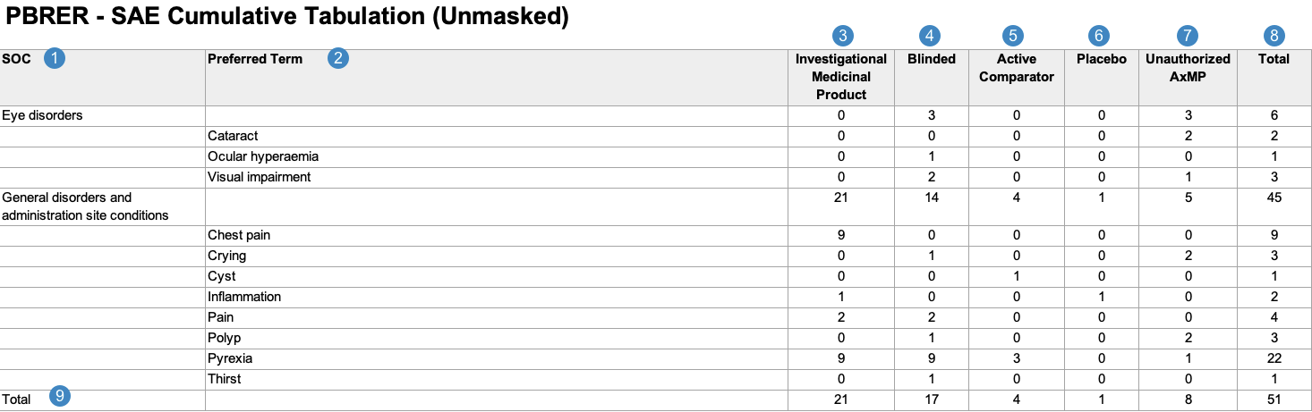Image resolution: width=1312 pixels, height=412 pixels.
Task: Click callout marker 6 above Placebo
Action: [1099, 36]
